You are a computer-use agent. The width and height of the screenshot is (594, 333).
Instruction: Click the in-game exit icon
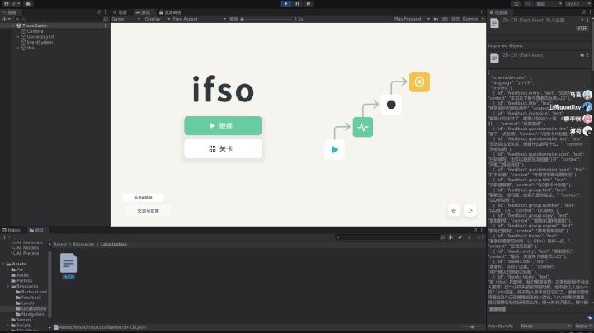[470, 210]
